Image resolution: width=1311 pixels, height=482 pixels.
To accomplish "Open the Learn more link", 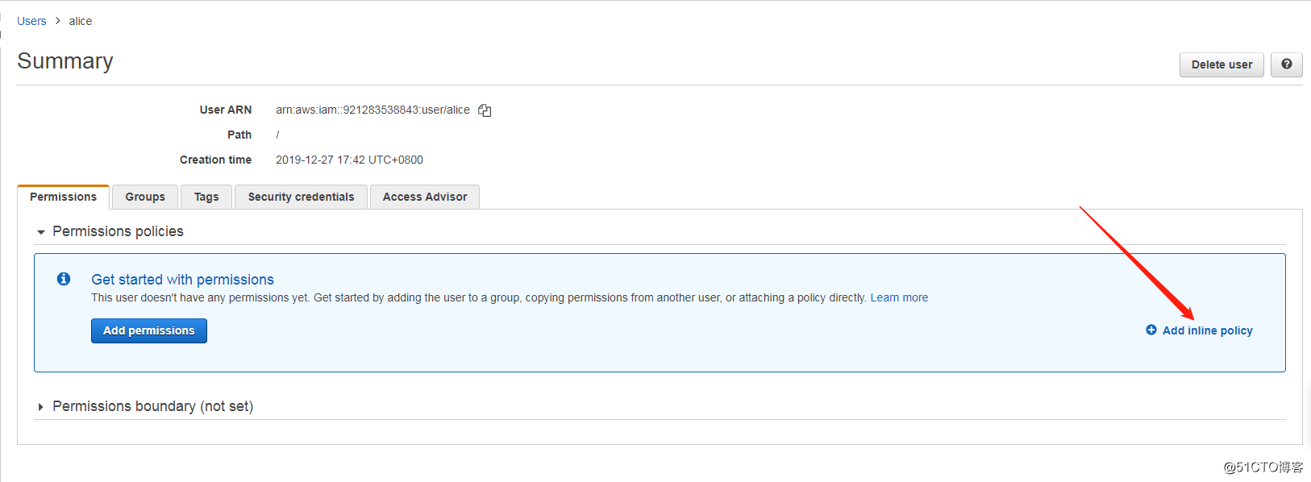I will (x=899, y=297).
